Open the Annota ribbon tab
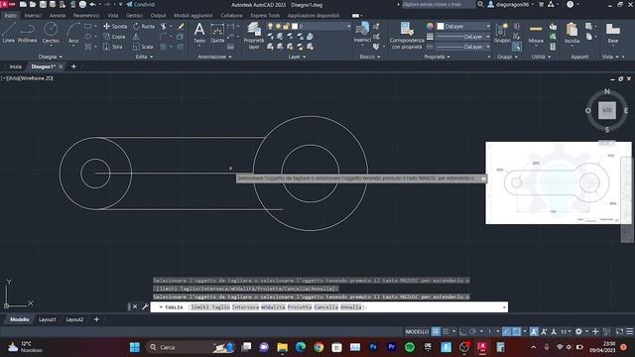The height and width of the screenshot is (357, 635). [x=58, y=16]
